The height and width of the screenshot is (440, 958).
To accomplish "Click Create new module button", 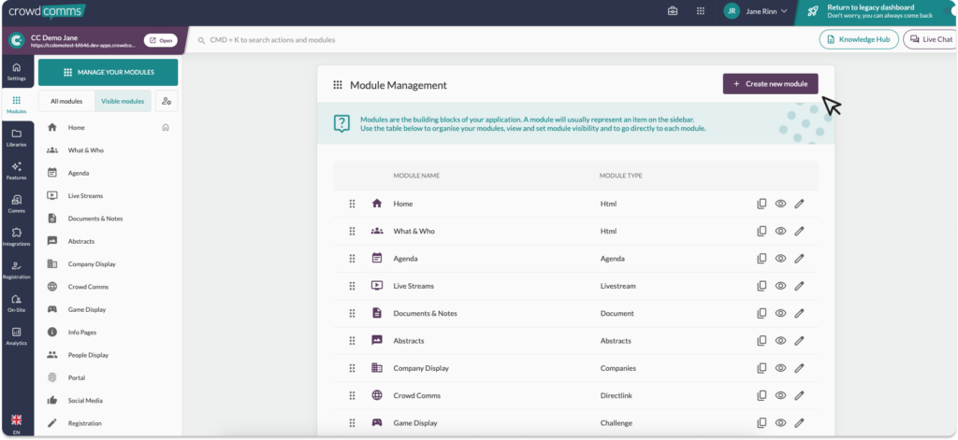I will tap(770, 84).
